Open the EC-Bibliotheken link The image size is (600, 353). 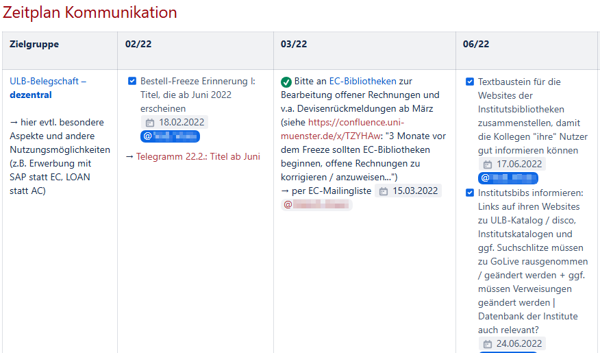click(x=362, y=81)
